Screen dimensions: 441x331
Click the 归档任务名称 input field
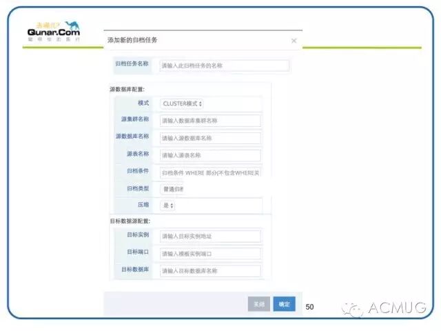[224, 66]
